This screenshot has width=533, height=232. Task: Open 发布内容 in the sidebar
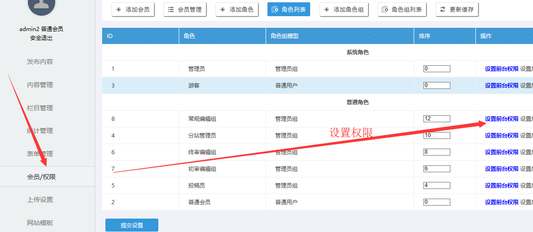40,62
